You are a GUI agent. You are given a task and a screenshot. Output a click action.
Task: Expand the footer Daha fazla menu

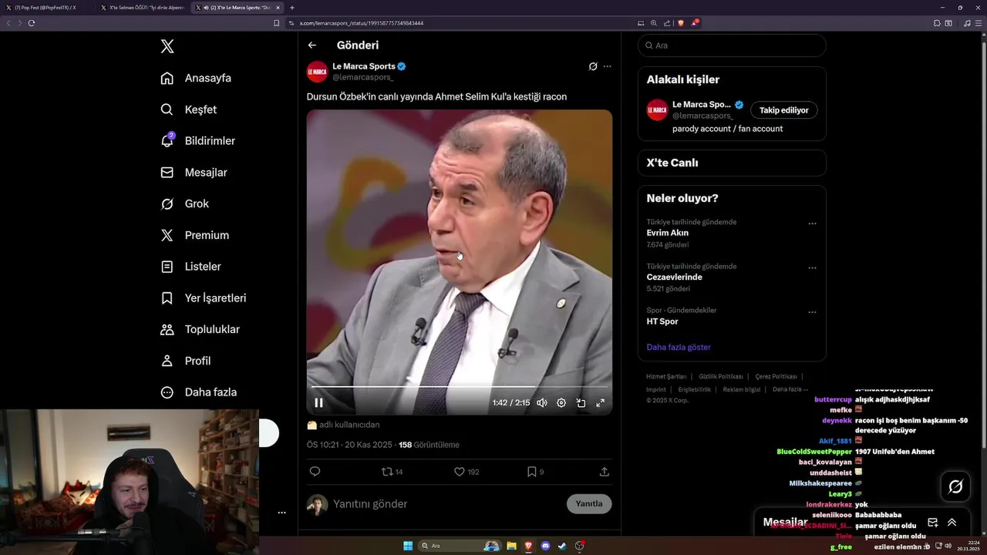(x=790, y=389)
